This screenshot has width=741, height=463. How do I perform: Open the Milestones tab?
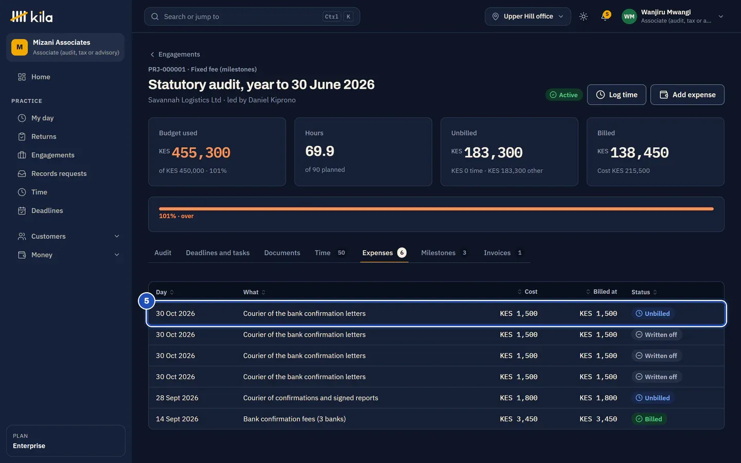pos(444,253)
